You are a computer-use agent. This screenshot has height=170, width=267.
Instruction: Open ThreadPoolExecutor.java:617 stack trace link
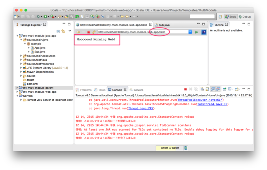[x=200, y=100]
